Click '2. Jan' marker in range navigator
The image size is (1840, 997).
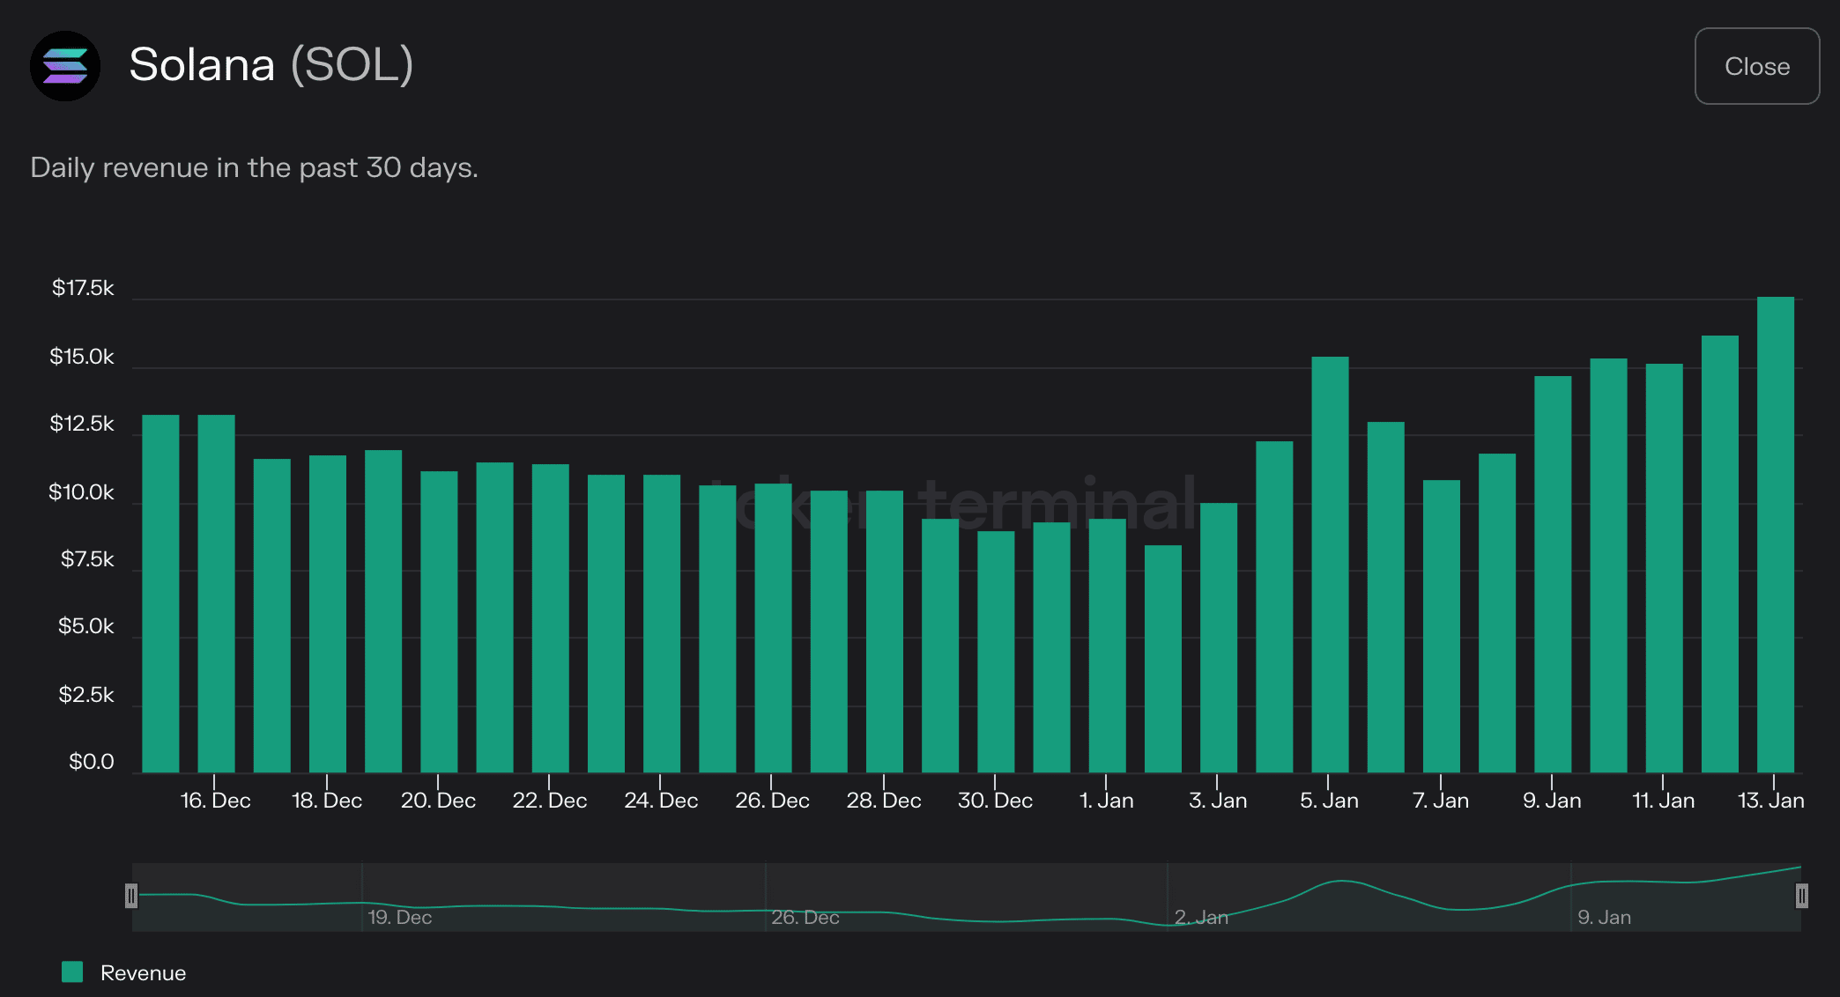tap(1201, 917)
